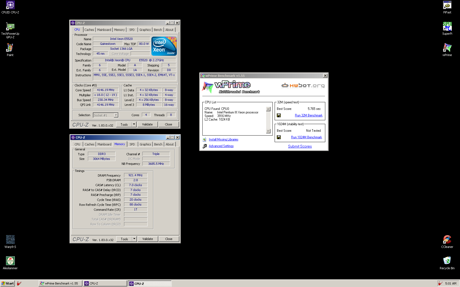The image size is (460, 287).
Task: Open the SuperPi desktop shortcut
Action: pos(447,28)
